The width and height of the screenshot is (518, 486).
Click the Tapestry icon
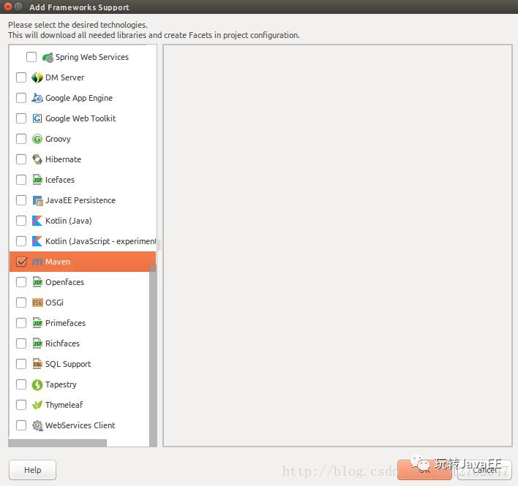pos(37,384)
